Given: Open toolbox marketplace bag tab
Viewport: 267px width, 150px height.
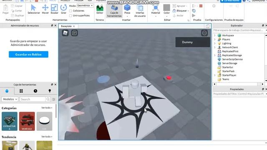Looking at the screenshot, I should 7,91.
